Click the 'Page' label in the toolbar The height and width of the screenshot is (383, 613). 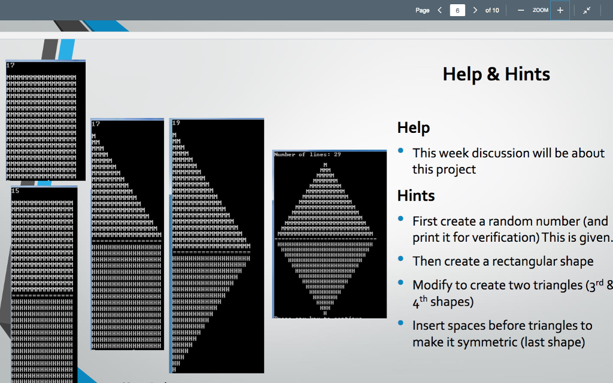[x=422, y=10]
